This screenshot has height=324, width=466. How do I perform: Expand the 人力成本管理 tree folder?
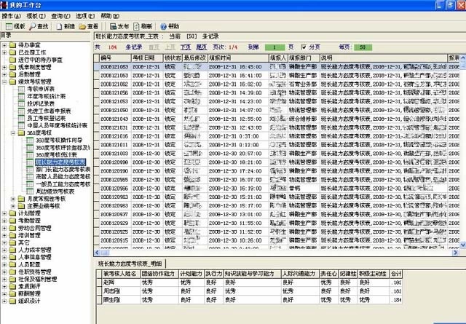tap(4, 249)
